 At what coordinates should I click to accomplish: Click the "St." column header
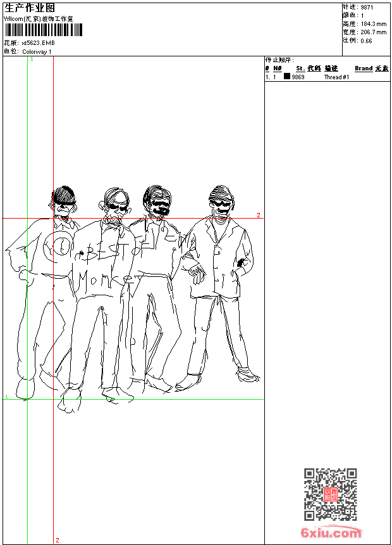coord(300,68)
